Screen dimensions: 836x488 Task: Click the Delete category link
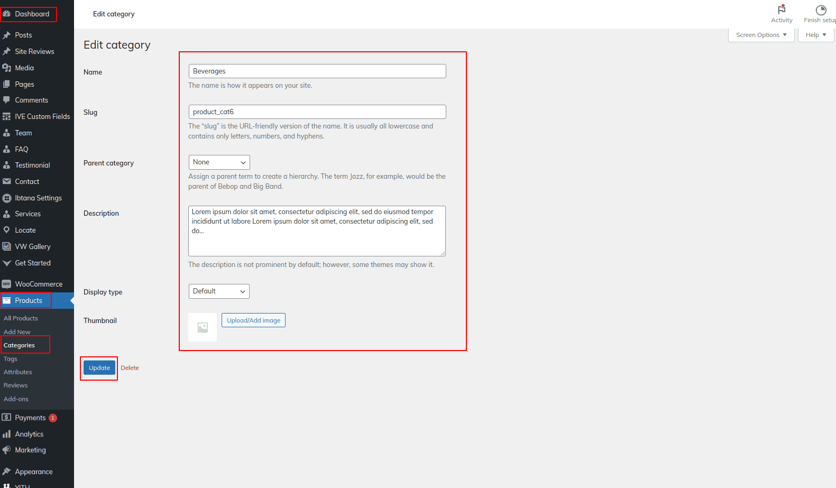click(130, 368)
